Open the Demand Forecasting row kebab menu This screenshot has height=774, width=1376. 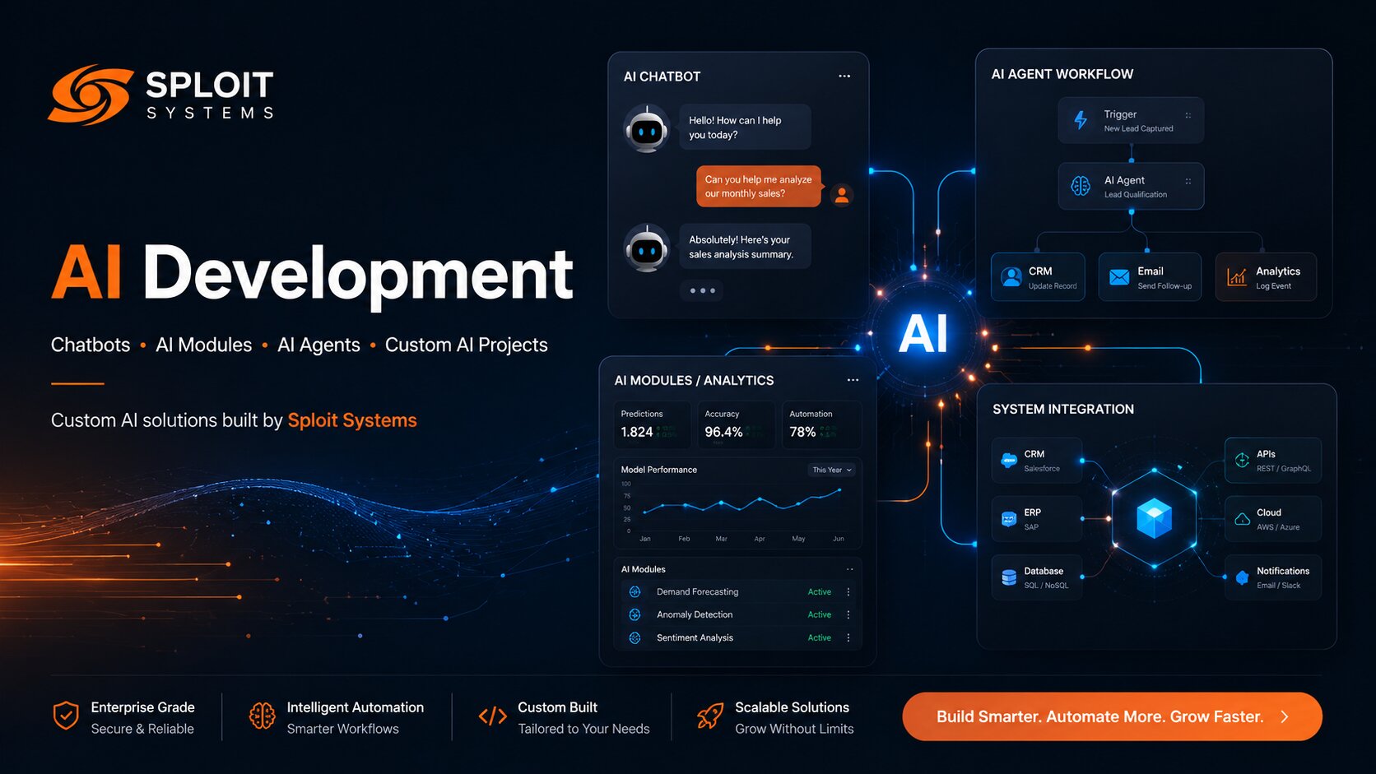click(x=848, y=591)
